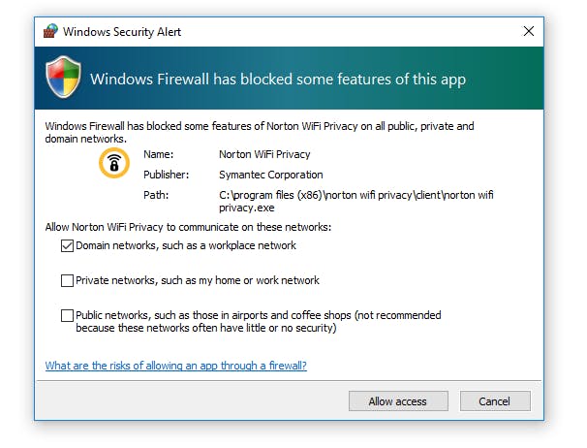Click the program file path text
The image size is (587, 448).
point(355,201)
